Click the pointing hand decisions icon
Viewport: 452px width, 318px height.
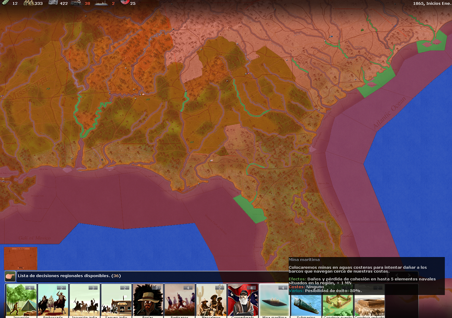point(10,276)
